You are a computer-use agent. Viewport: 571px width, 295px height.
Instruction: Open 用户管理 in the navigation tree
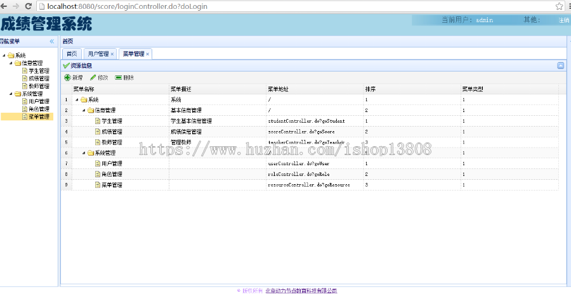pos(39,101)
